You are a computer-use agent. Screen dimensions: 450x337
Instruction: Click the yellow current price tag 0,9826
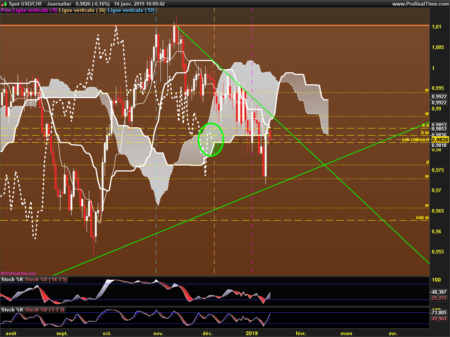[439, 140]
